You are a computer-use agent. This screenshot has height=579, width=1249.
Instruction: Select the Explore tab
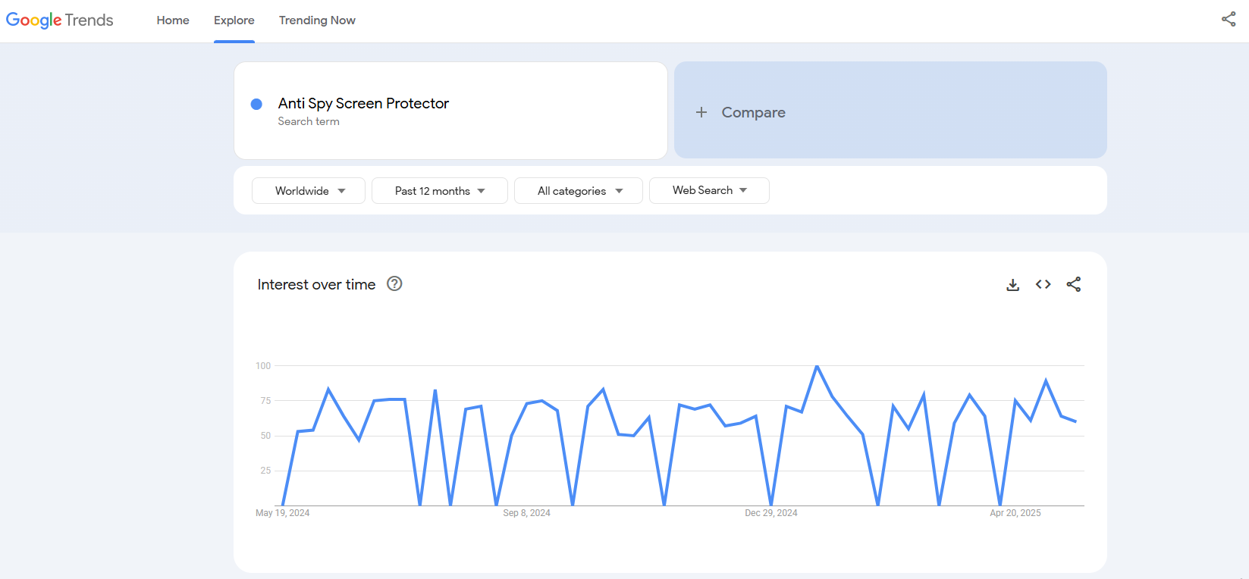coord(234,20)
